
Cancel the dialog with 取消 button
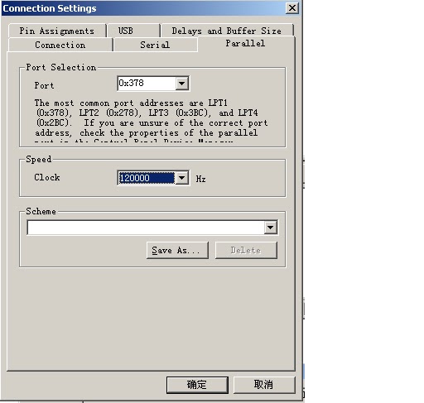click(264, 385)
